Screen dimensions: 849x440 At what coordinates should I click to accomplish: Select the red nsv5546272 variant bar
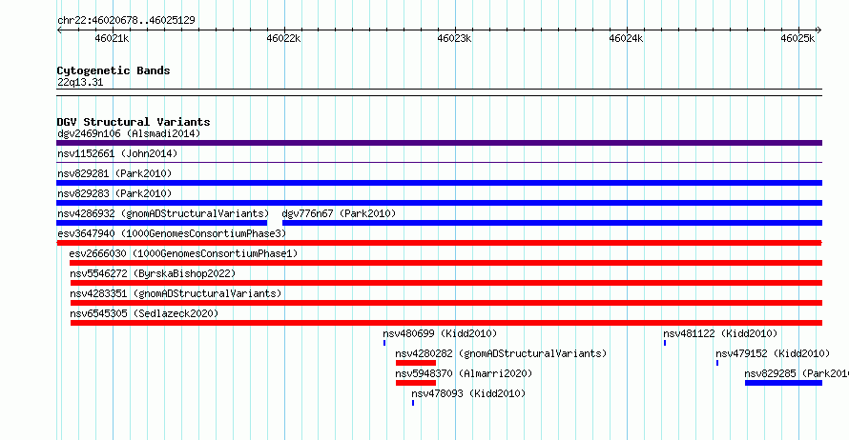pos(446,283)
